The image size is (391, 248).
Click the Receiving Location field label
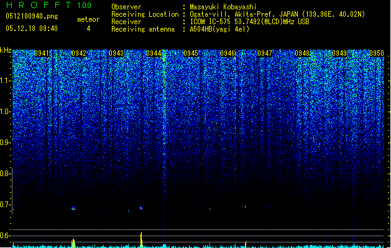145,14
